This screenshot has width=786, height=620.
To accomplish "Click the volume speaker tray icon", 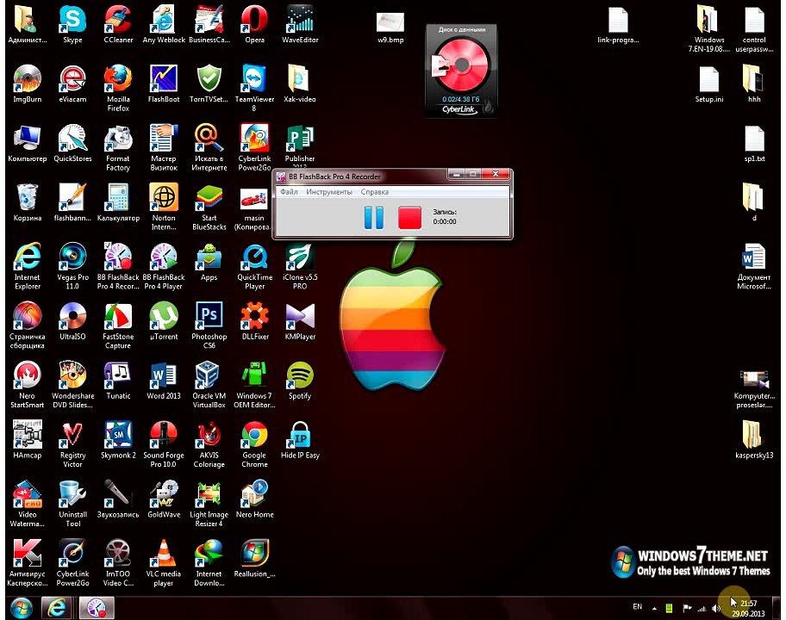I will tap(716, 608).
